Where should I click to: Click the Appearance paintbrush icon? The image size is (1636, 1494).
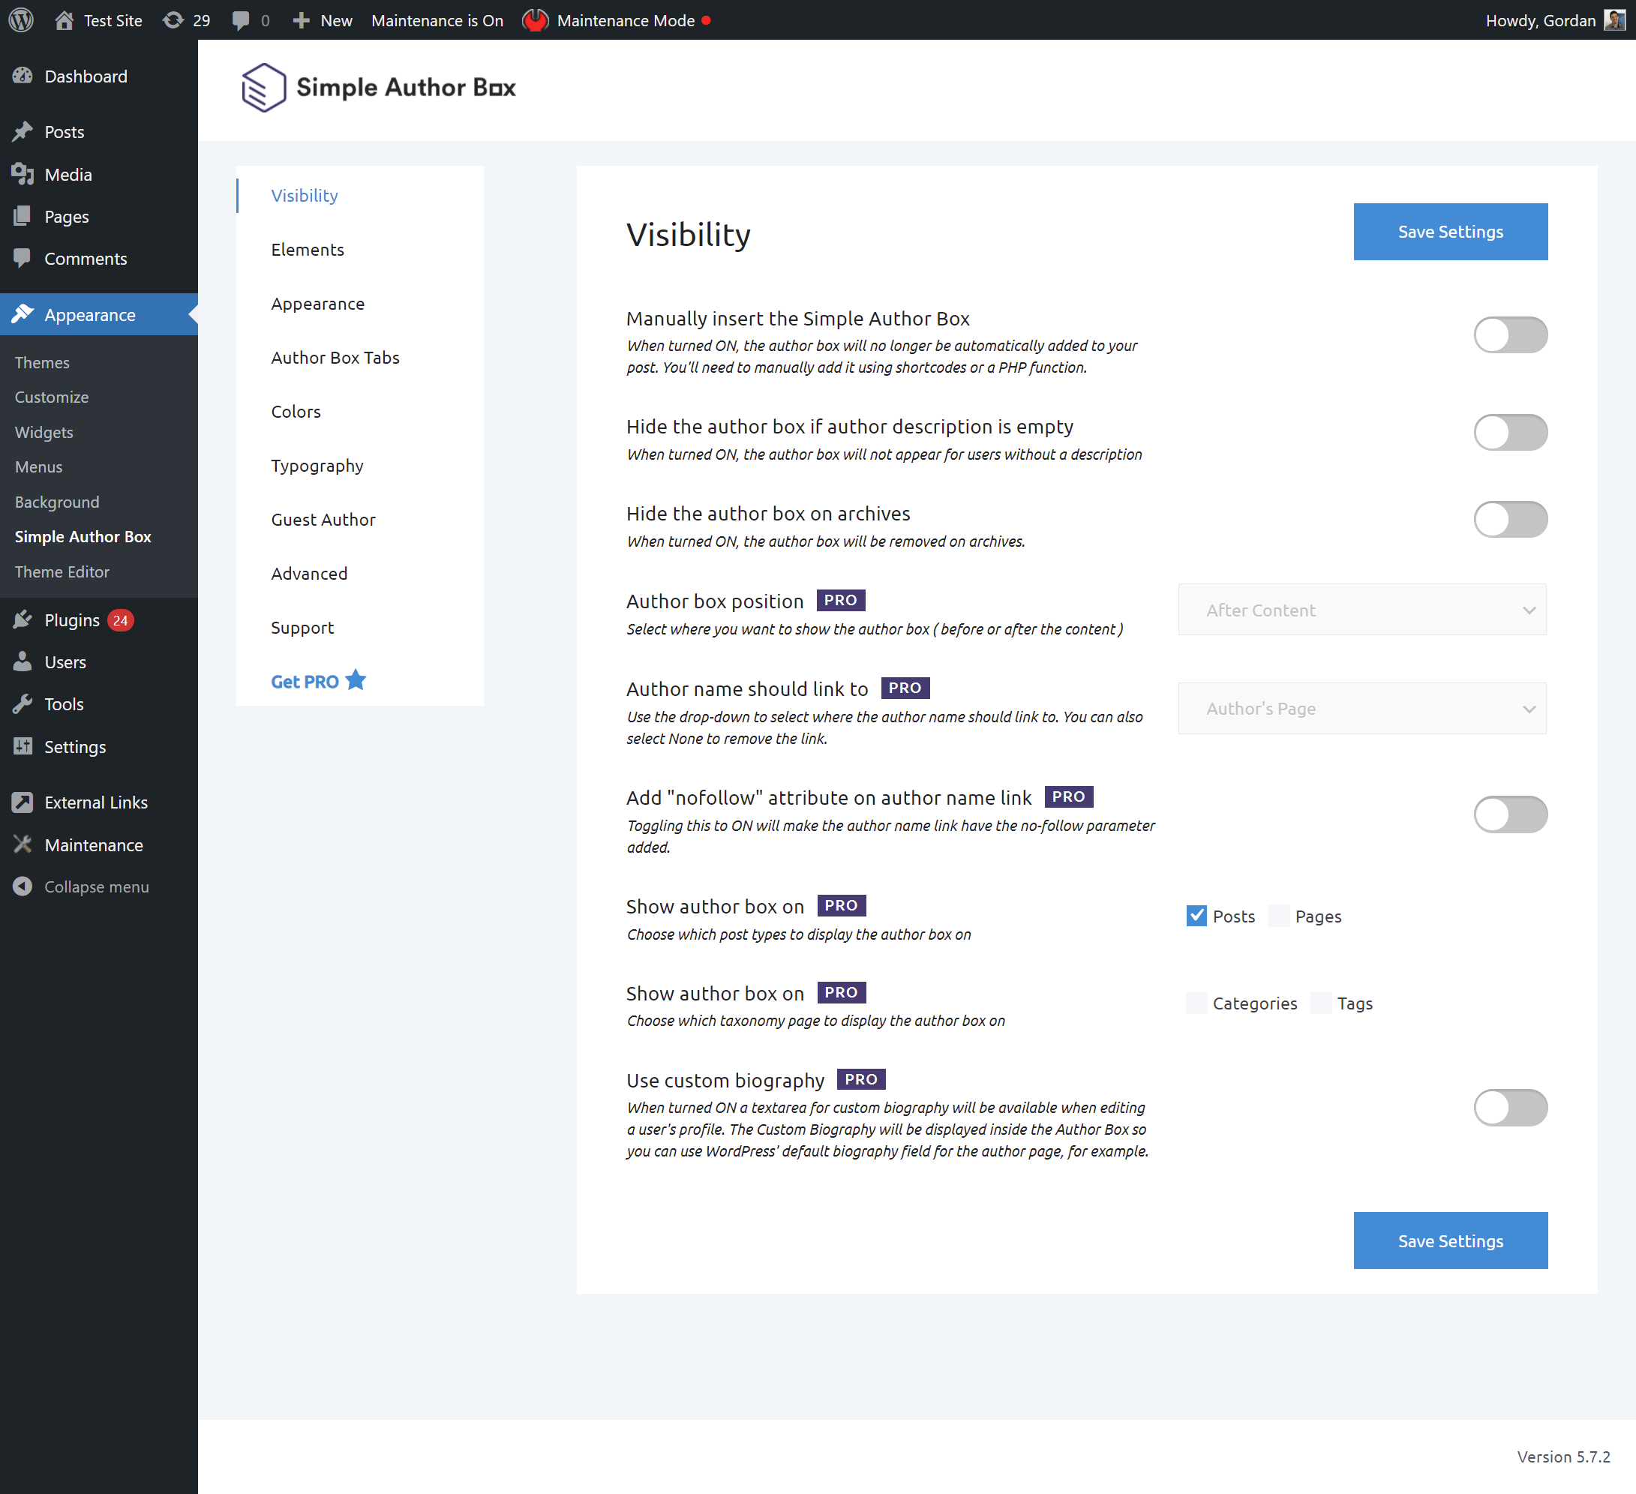pyautogui.click(x=23, y=314)
